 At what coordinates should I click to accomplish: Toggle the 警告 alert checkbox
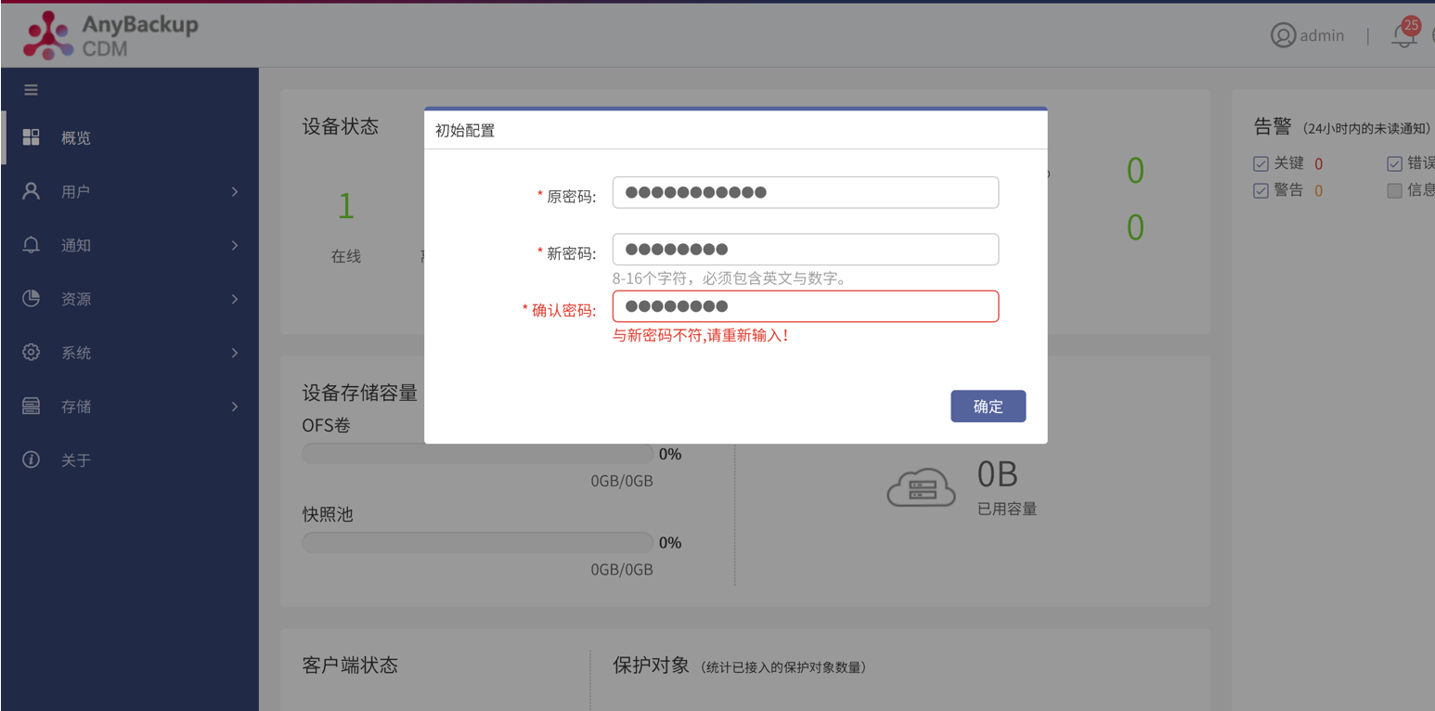click(1260, 190)
